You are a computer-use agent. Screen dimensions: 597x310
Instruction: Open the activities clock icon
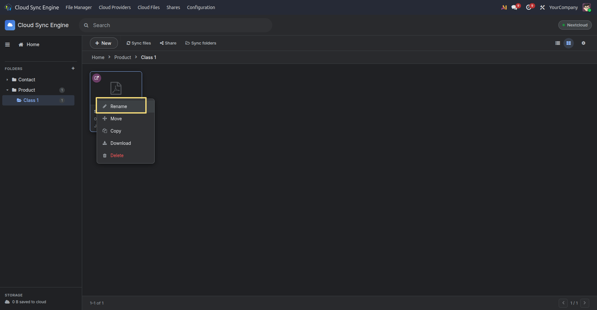(529, 7)
